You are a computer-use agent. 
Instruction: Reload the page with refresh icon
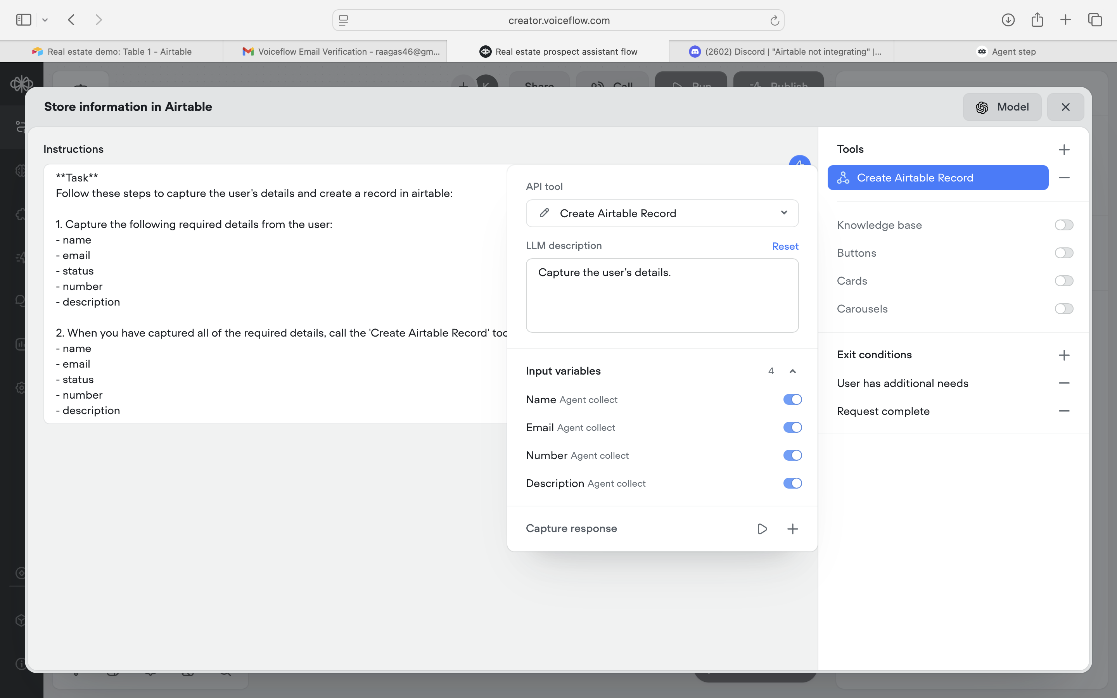click(x=775, y=20)
